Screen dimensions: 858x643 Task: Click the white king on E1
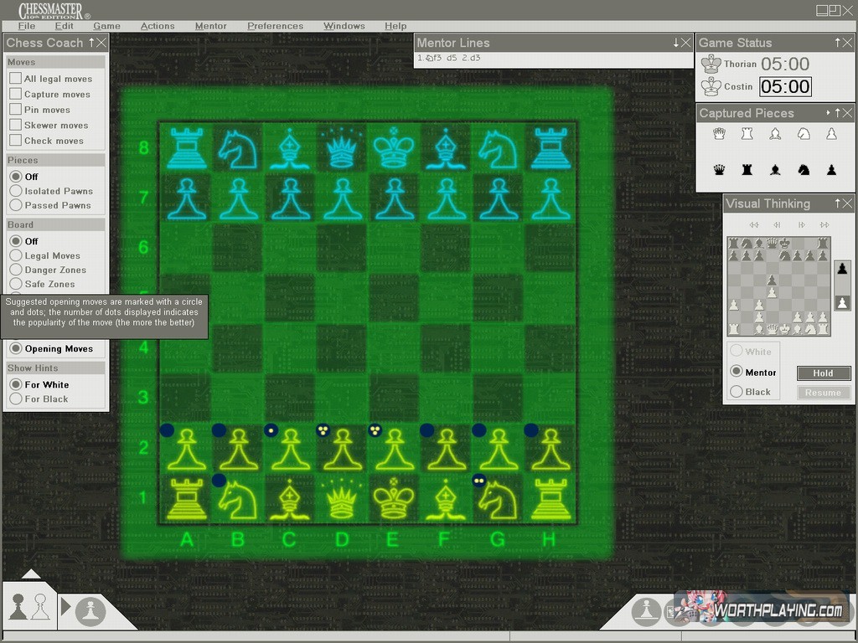394,500
